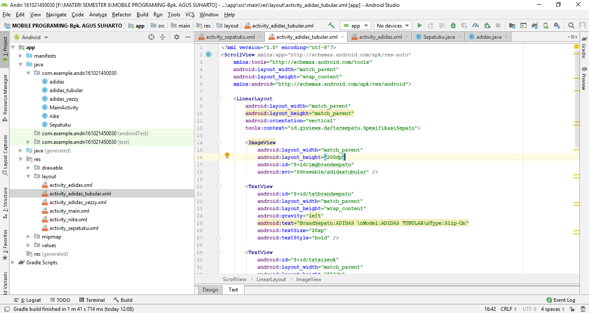Expand the drawable folder

[28, 167]
